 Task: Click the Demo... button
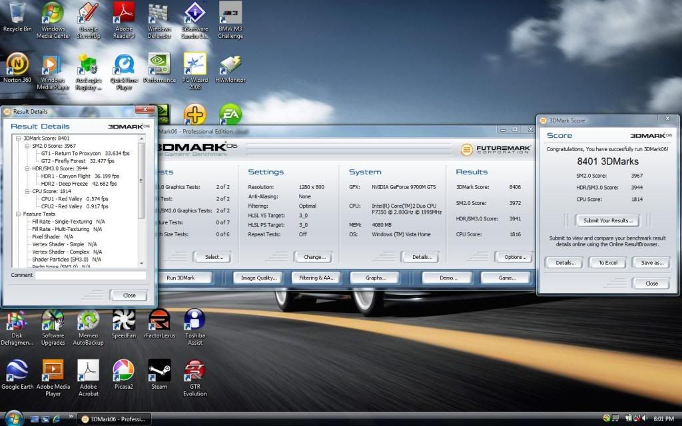448,278
